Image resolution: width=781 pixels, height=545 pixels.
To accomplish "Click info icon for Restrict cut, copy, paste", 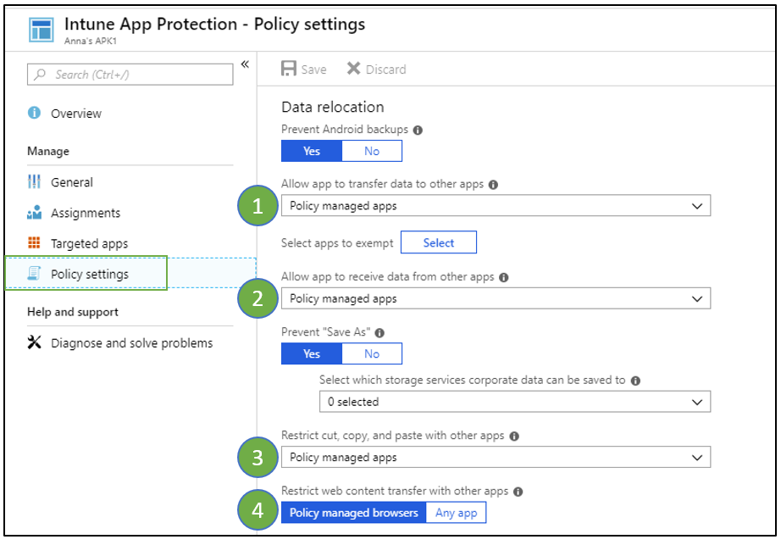I will click(x=514, y=437).
